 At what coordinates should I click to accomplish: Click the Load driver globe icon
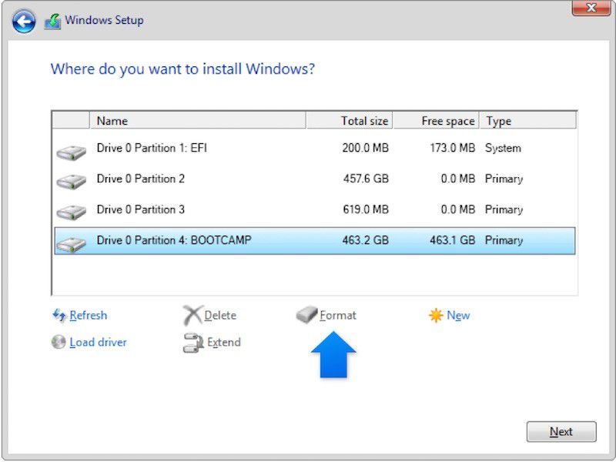(x=59, y=343)
